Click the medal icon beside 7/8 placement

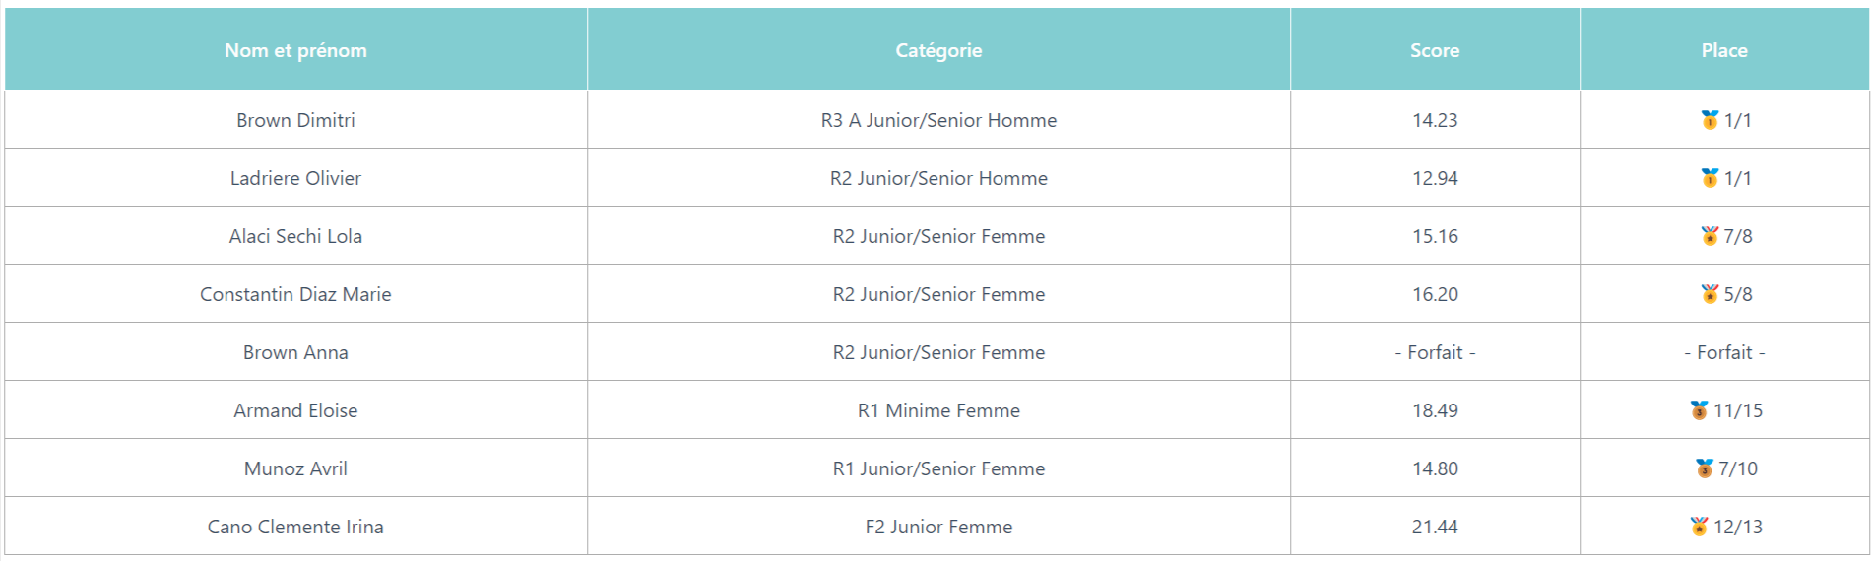point(1710,236)
